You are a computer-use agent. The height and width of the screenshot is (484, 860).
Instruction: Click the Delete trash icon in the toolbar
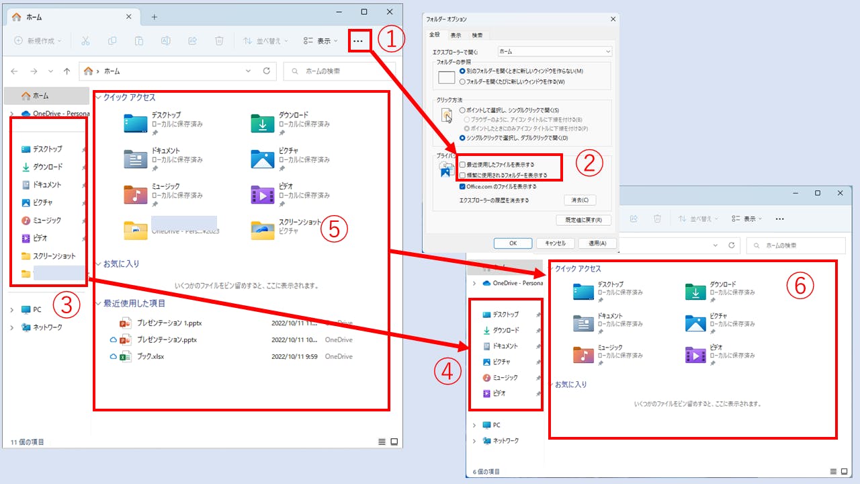tap(219, 41)
